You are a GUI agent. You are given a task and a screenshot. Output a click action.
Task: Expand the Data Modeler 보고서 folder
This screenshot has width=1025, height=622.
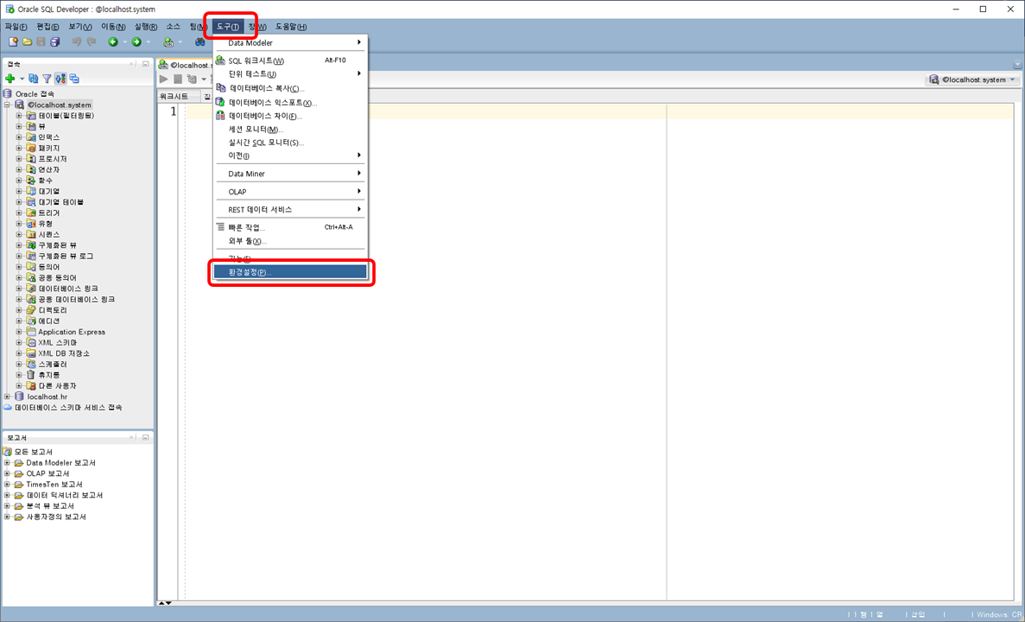7,463
